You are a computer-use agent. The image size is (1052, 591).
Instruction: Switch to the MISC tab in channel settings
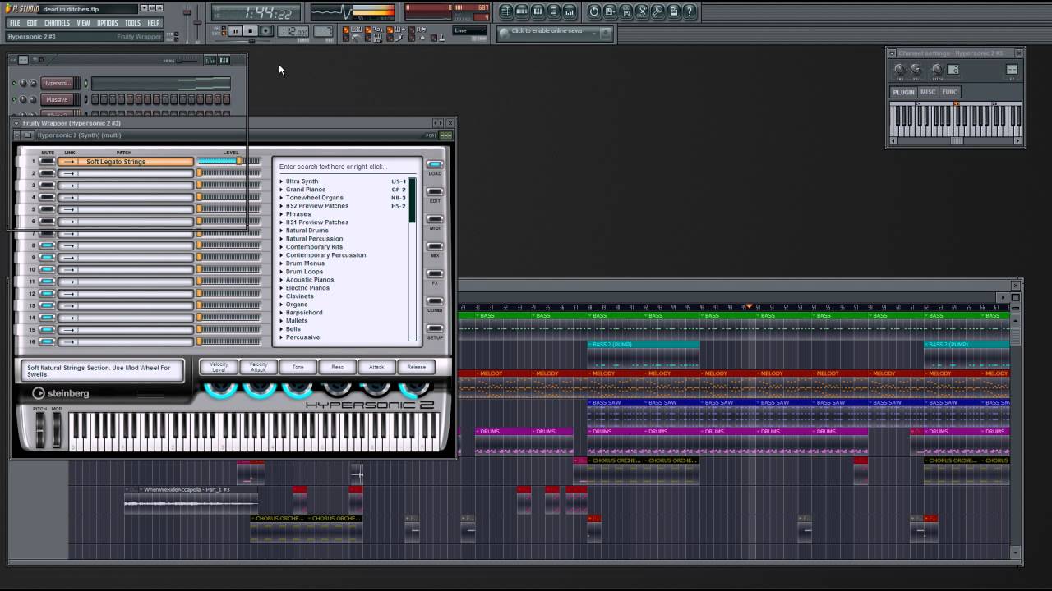point(928,92)
